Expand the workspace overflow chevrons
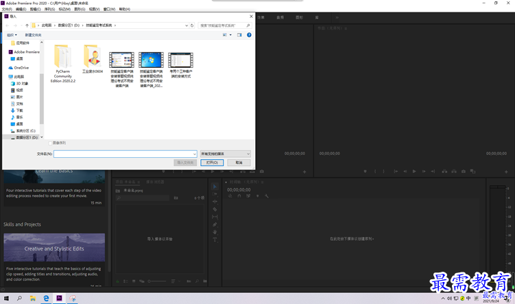The width and height of the screenshot is (515, 304). [337, 17]
